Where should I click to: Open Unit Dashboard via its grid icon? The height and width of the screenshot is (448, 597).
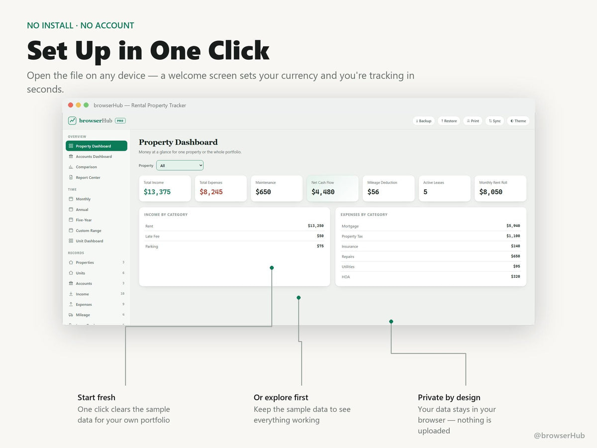71,241
